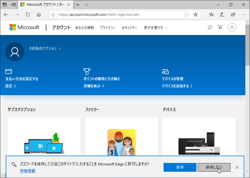Image resolution: width=250 pixels, height=178 pixels.
Task: Click the browser Forward arrow
Action: 17,15
